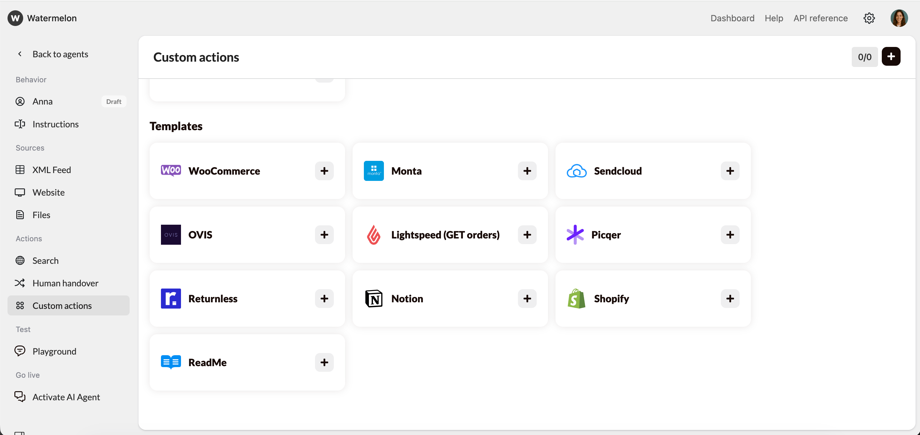Image resolution: width=920 pixels, height=435 pixels.
Task: Click the Watermelon brand name
Action: (x=52, y=18)
